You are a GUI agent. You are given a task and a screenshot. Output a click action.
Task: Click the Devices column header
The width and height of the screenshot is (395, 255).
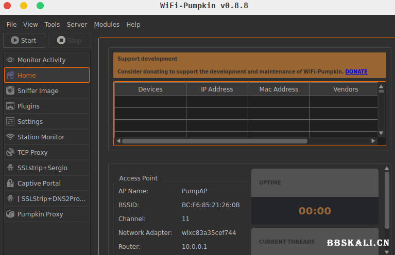tap(150, 89)
